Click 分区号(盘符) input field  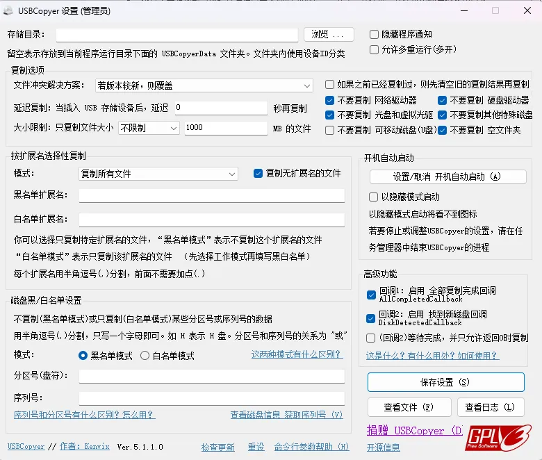click(x=211, y=377)
